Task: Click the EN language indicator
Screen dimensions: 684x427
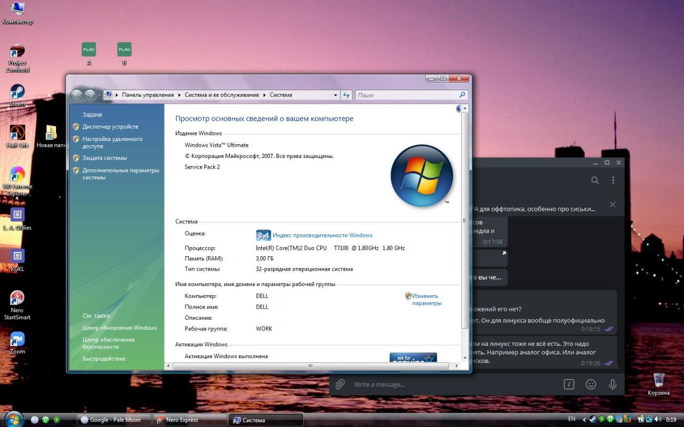Action: 572,419
